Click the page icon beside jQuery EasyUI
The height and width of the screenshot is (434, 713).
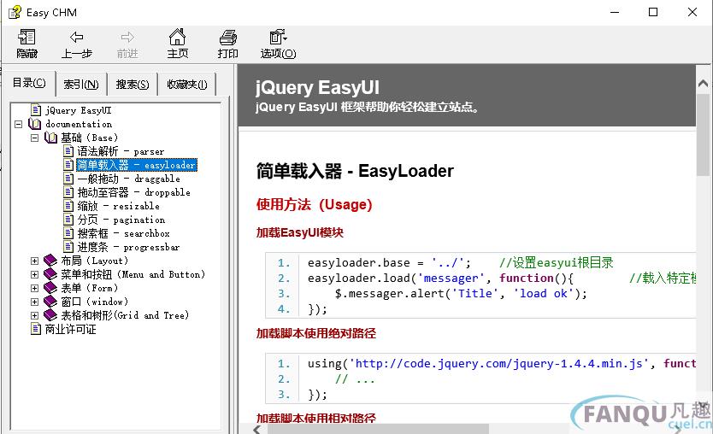coord(35,110)
